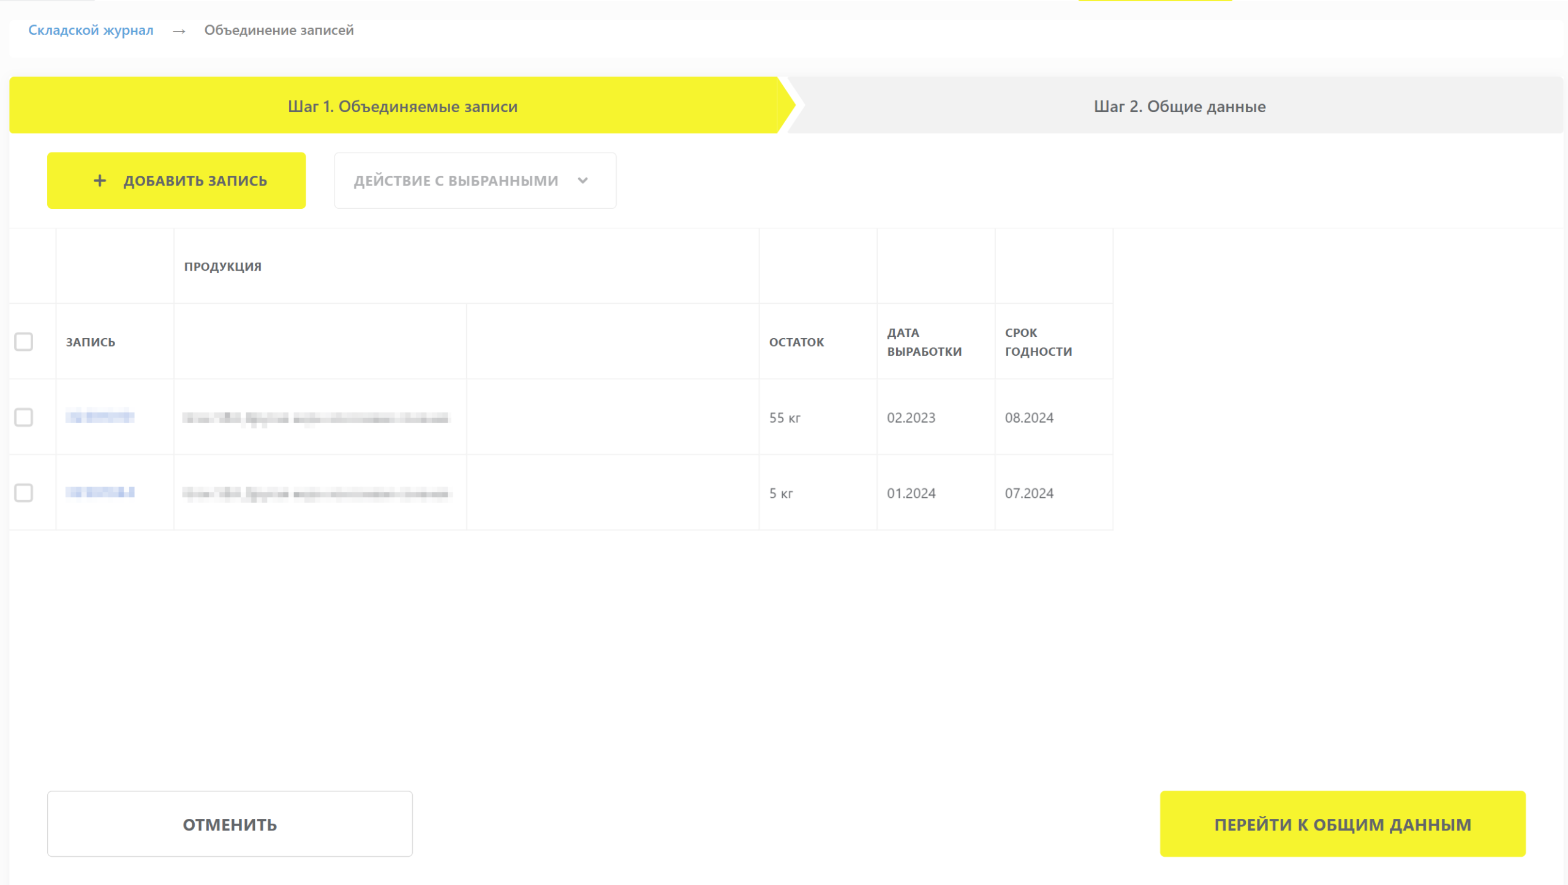The width and height of the screenshot is (1568, 885).
Task: Check the box for the 55 кг record
Action: pyautogui.click(x=24, y=418)
